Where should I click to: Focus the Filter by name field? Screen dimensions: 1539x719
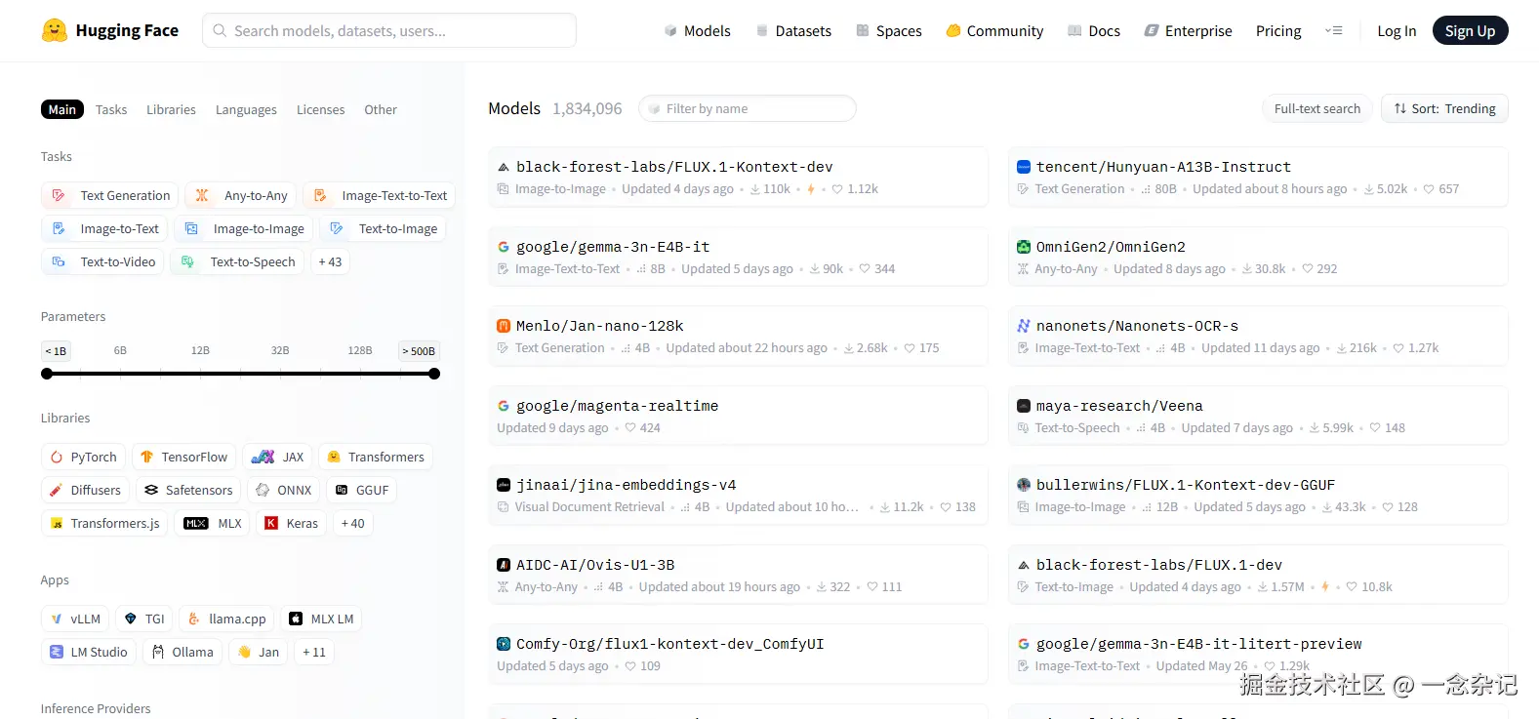pyautogui.click(x=748, y=108)
